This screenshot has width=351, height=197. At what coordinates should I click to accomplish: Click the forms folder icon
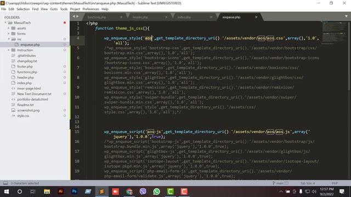[x=13, y=33]
